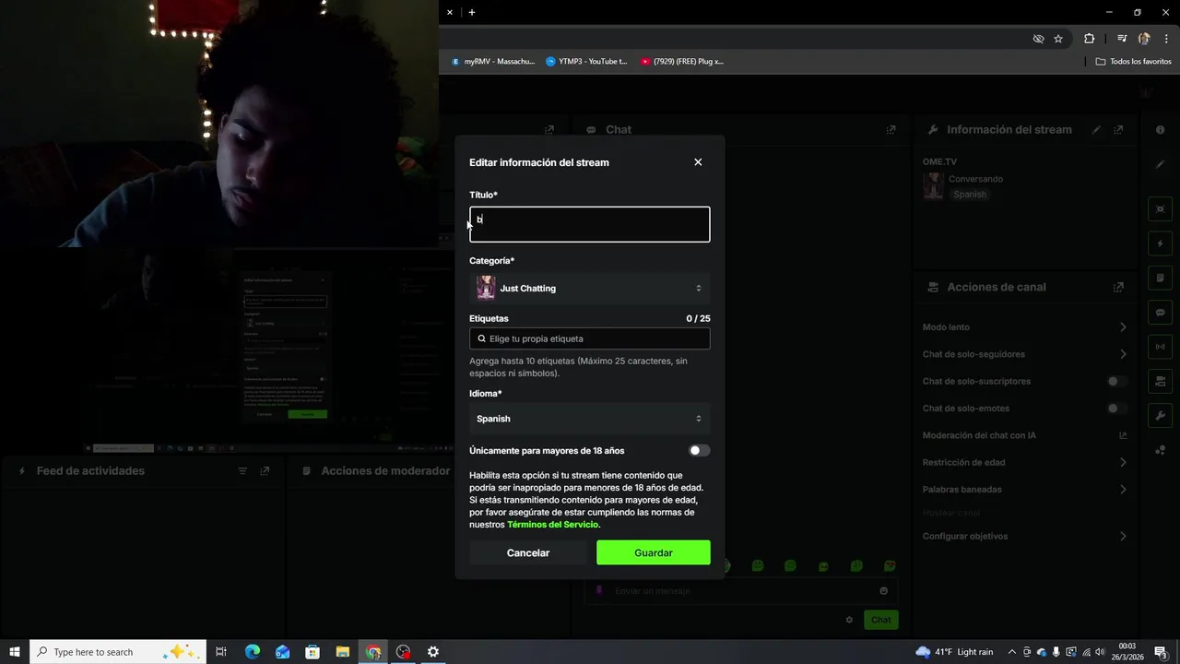Show hidden system tray icons

1011,652
